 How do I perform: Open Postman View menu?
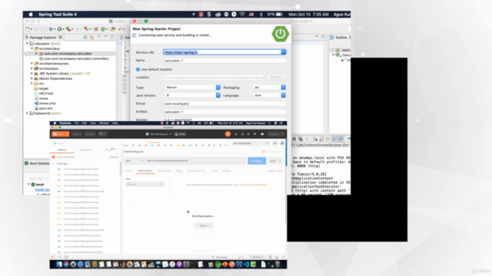pos(93,123)
